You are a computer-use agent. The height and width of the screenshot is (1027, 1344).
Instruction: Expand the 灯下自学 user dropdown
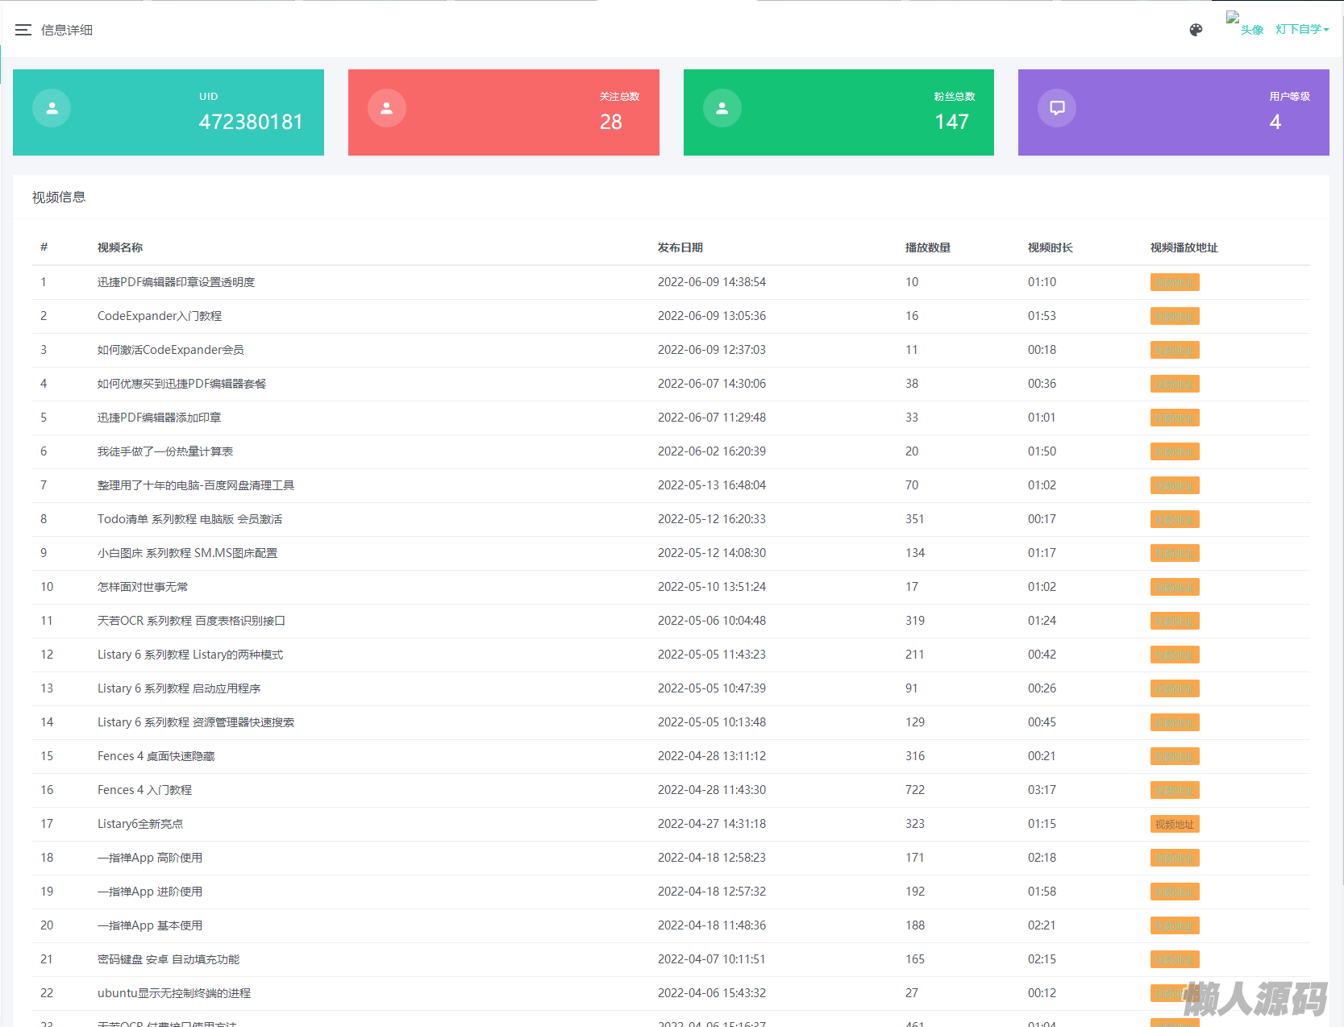click(1301, 29)
